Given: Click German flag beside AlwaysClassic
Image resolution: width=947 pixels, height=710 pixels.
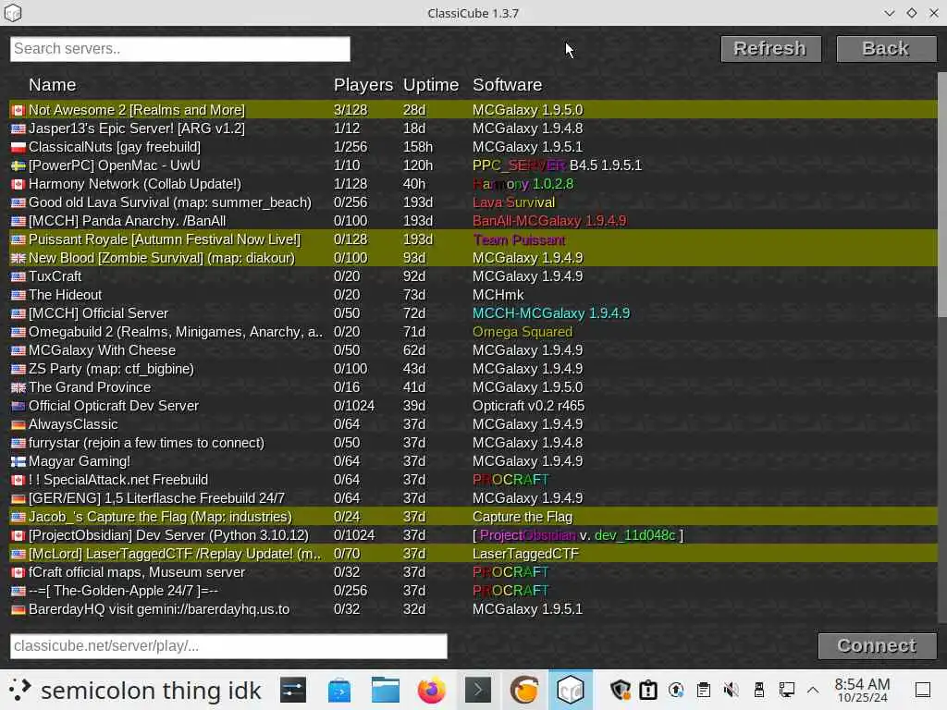Looking at the screenshot, I should point(18,425).
